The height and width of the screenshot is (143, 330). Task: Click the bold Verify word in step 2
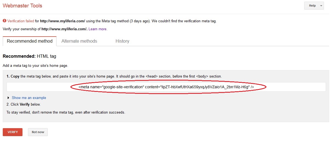[25, 105]
